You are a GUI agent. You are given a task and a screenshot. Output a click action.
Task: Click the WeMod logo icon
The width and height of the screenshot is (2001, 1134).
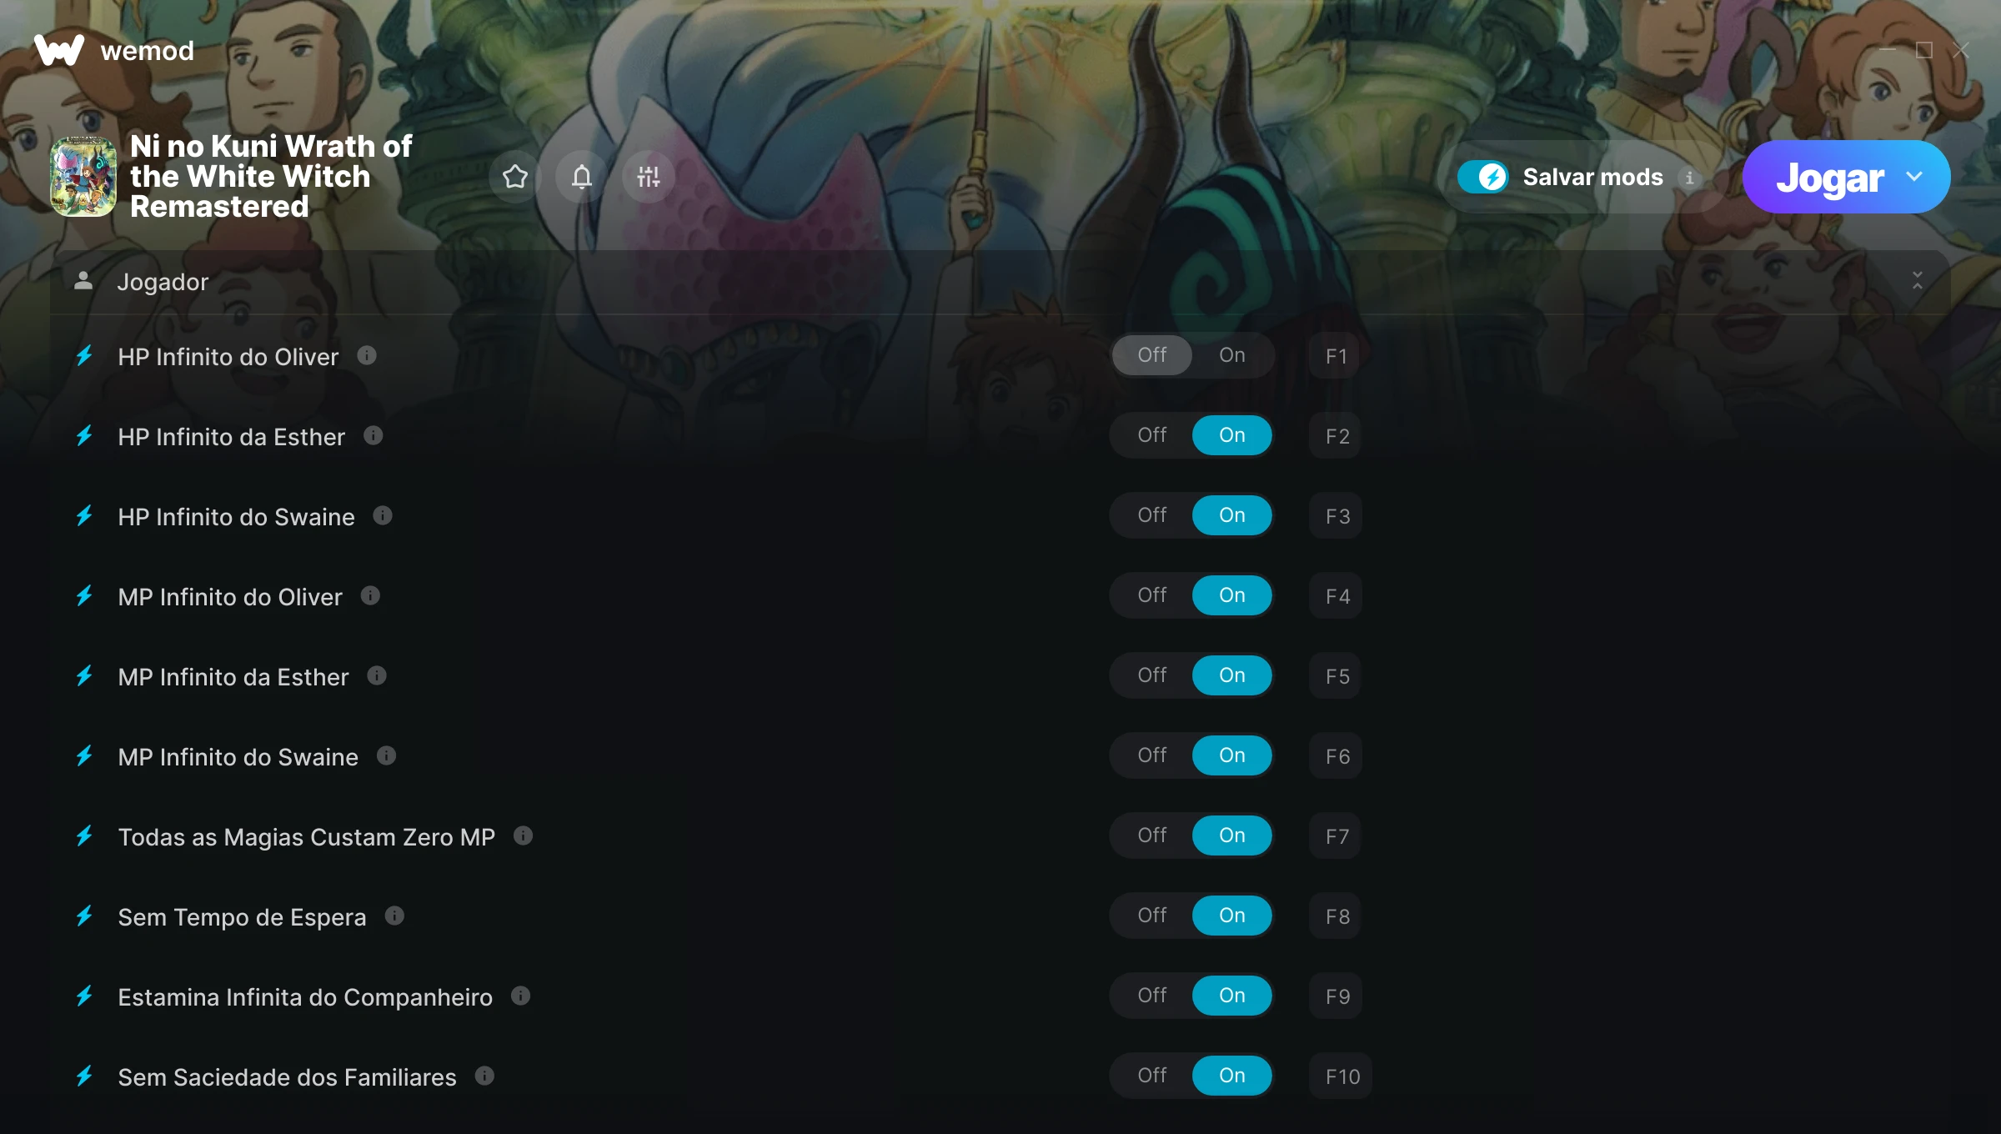tap(59, 51)
